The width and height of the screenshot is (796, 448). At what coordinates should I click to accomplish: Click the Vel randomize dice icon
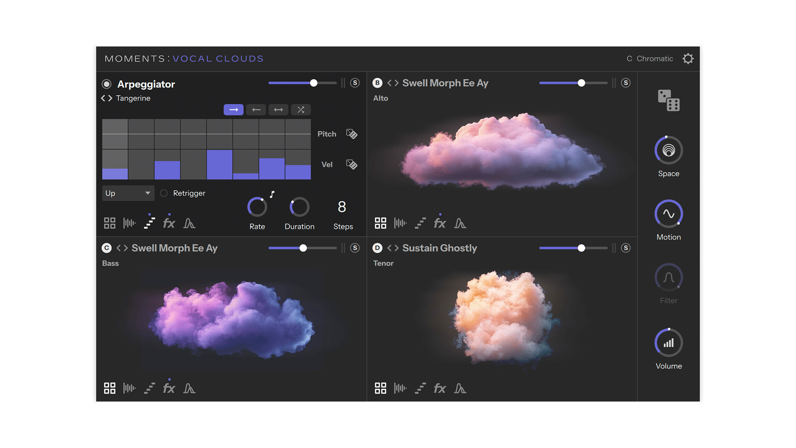(x=351, y=164)
